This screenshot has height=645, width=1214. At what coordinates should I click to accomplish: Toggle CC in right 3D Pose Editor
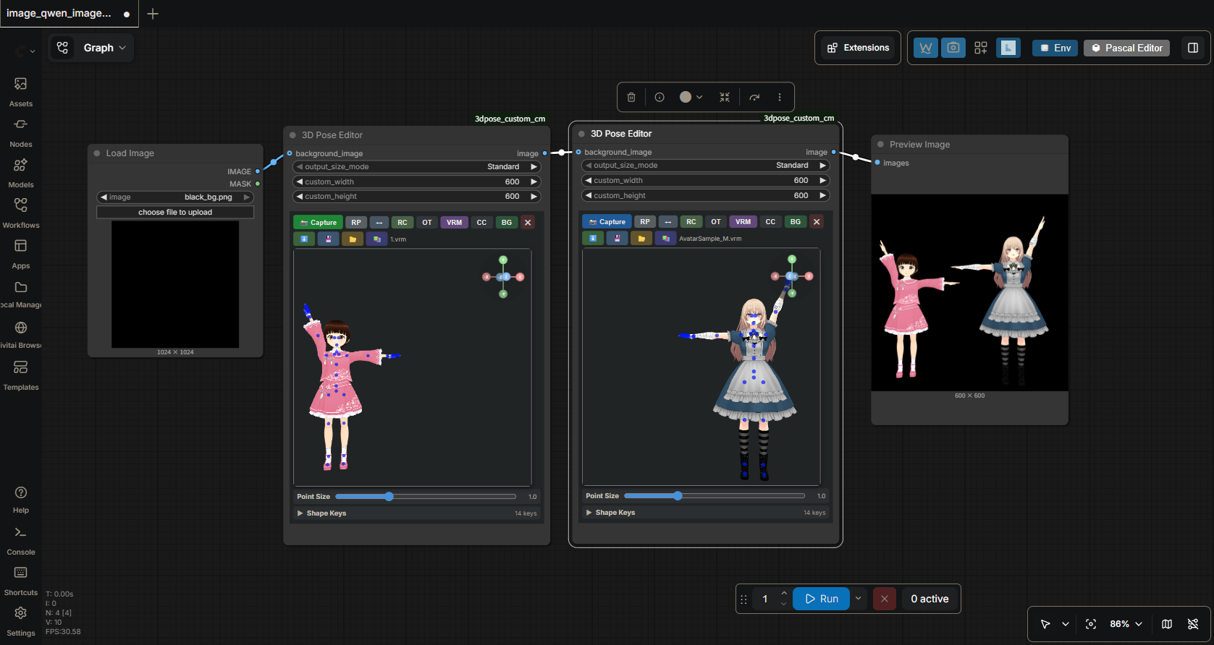pyautogui.click(x=770, y=222)
